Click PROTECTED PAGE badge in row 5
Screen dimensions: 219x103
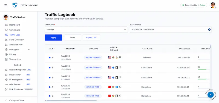click(x=93, y=67)
